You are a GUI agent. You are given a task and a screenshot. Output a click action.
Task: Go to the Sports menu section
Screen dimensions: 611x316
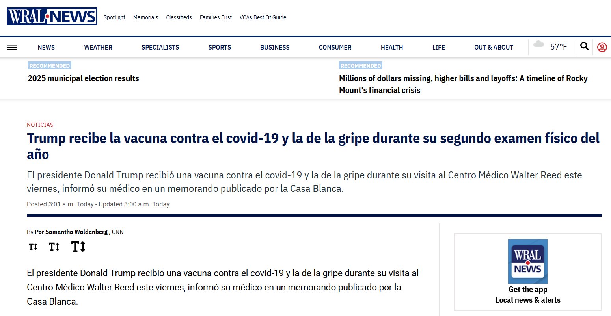tap(220, 47)
